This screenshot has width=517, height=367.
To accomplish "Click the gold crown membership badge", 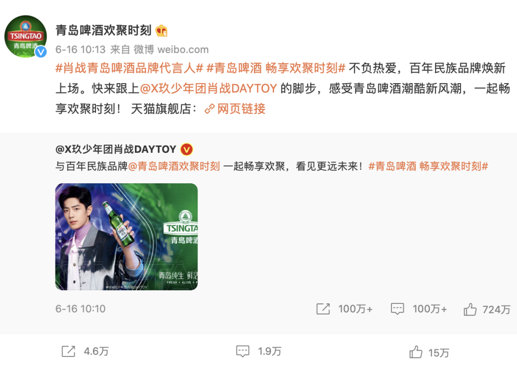I will (x=161, y=31).
